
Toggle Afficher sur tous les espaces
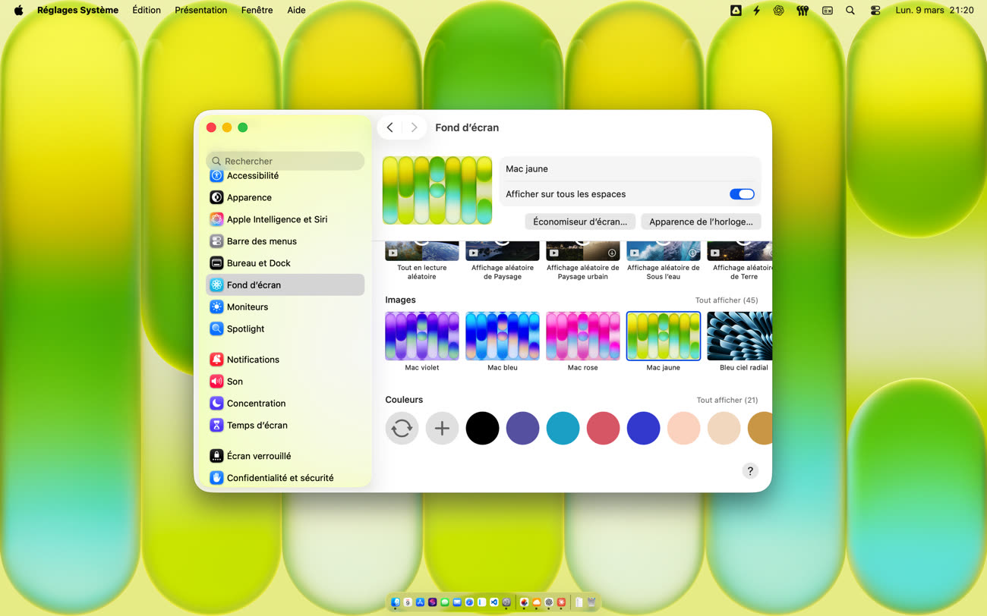[741, 194]
